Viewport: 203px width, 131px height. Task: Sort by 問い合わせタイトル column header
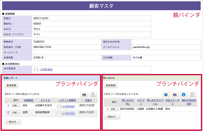(x=155, y=102)
